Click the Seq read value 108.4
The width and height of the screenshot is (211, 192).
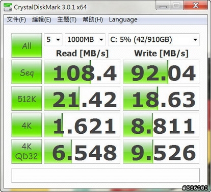coord(82,72)
